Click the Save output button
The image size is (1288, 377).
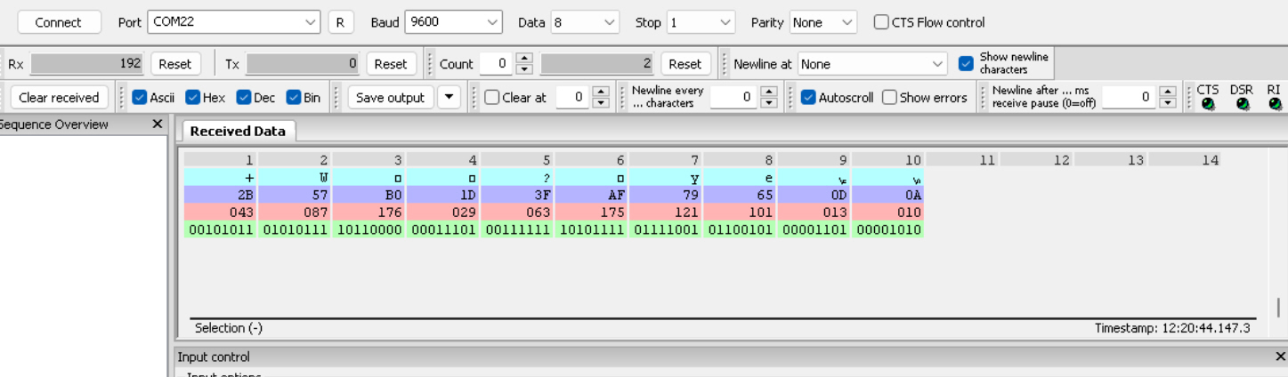(x=390, y=98)
